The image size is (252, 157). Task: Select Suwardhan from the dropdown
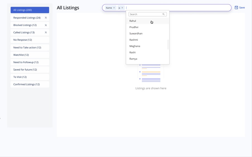point(136,34)
